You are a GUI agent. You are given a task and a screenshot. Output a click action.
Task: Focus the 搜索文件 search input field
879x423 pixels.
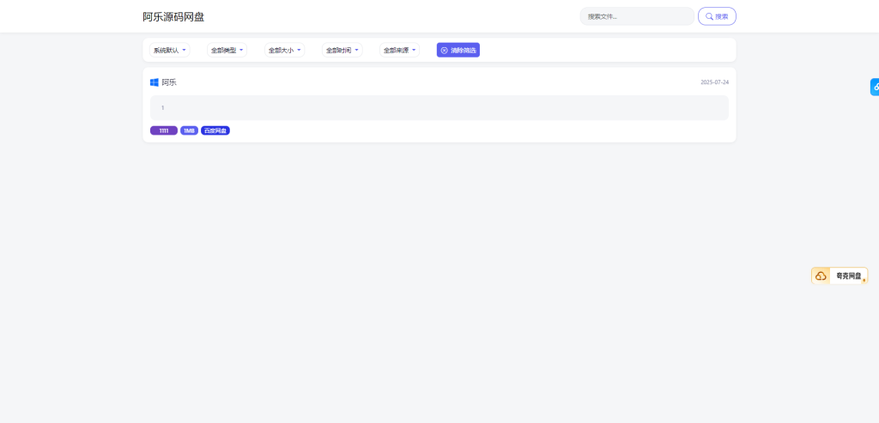(636, 16)
